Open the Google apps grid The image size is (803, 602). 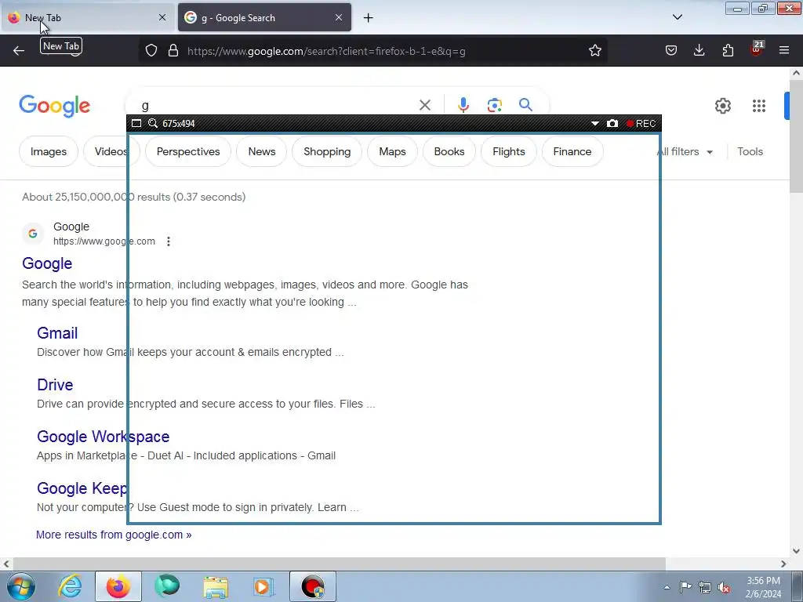click(759, 106)
